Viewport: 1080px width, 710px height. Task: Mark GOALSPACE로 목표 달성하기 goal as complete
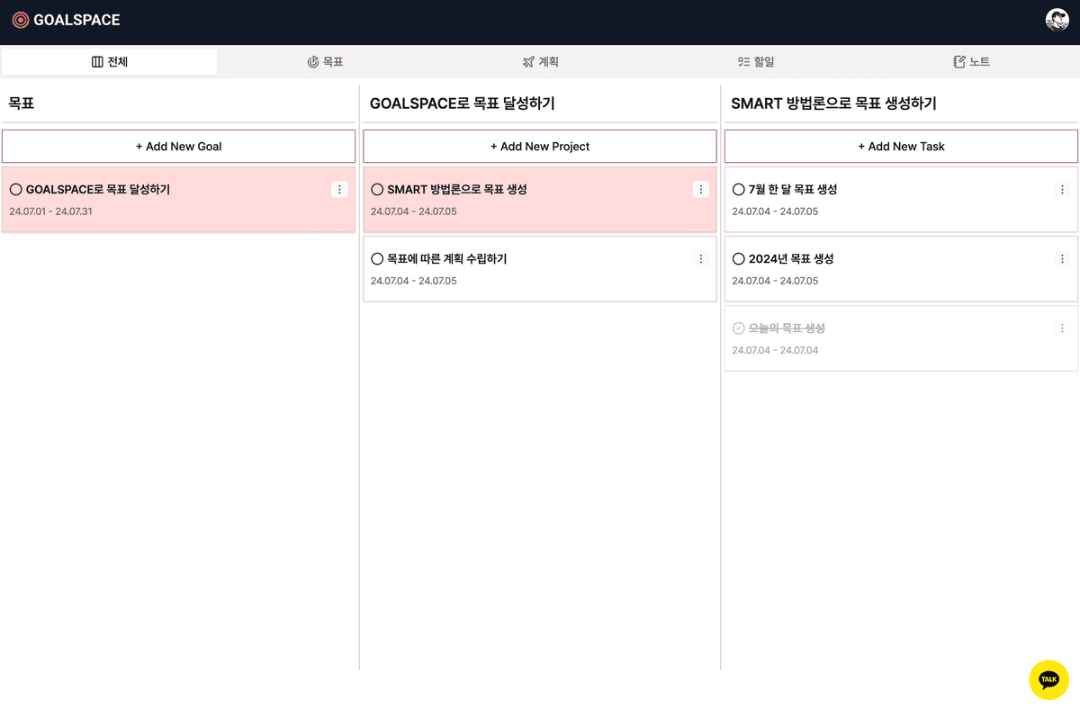(x=15, y=190)
